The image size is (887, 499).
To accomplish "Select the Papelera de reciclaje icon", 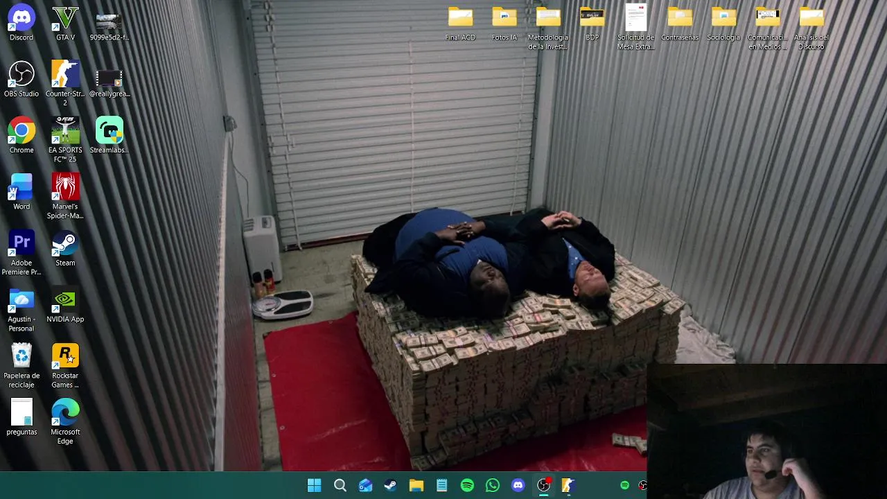I will [21, 365].
